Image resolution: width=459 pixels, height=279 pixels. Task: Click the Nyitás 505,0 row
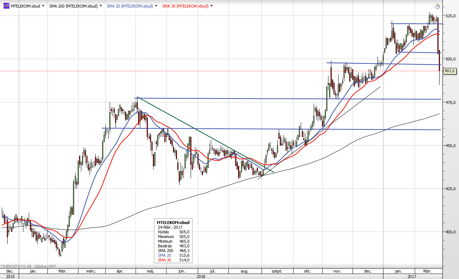coord(173,232)
